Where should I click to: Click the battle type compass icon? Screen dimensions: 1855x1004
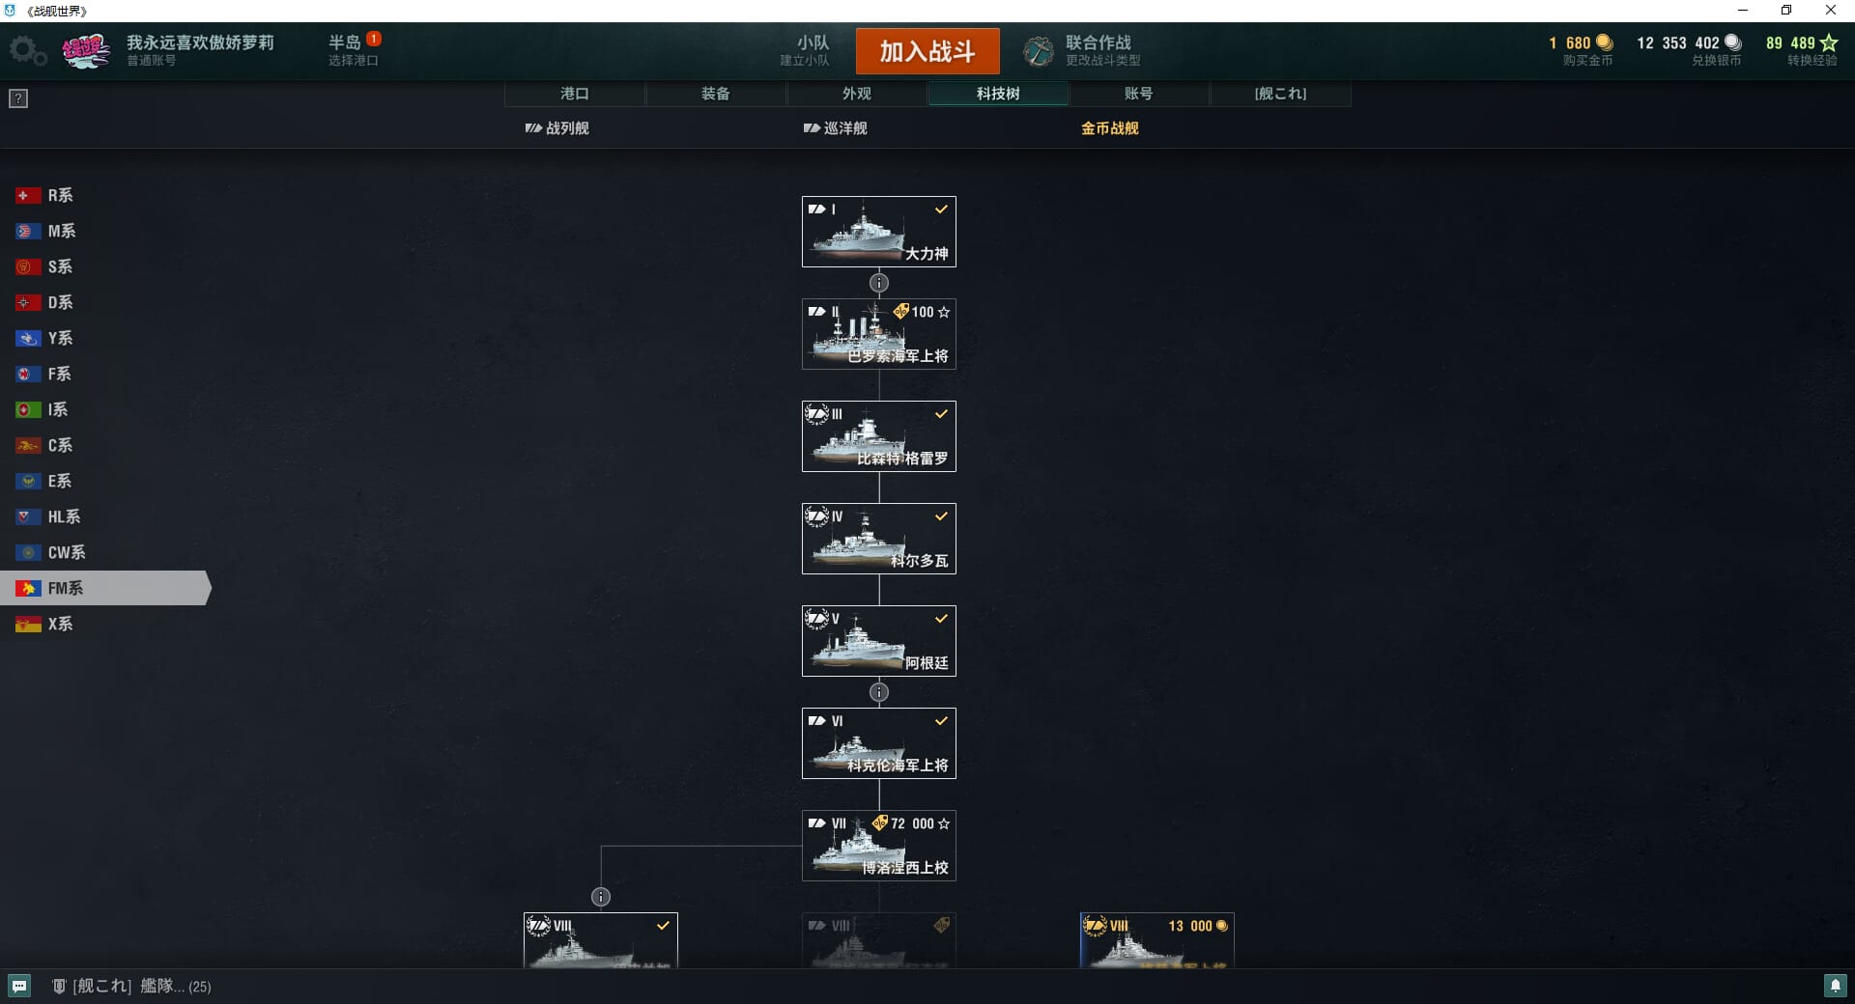point(1039,51)
